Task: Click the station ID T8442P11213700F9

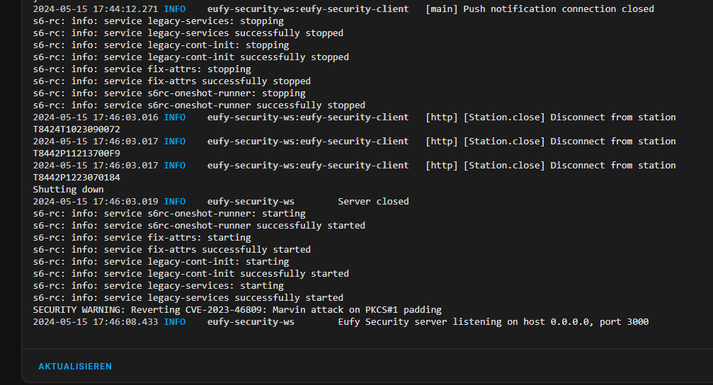Action: pos(76,153)
